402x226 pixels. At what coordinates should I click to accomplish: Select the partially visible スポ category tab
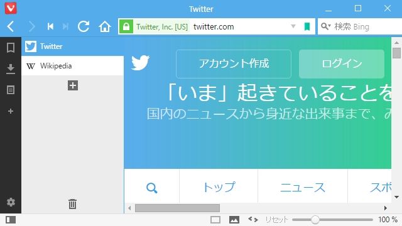tap(370, 187)
